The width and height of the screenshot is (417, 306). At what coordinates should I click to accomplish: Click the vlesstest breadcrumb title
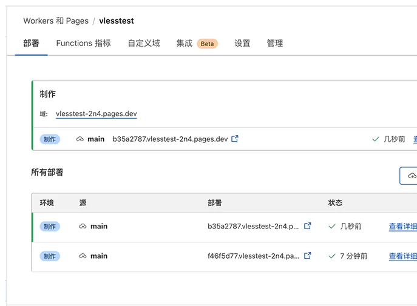(117, 21)
